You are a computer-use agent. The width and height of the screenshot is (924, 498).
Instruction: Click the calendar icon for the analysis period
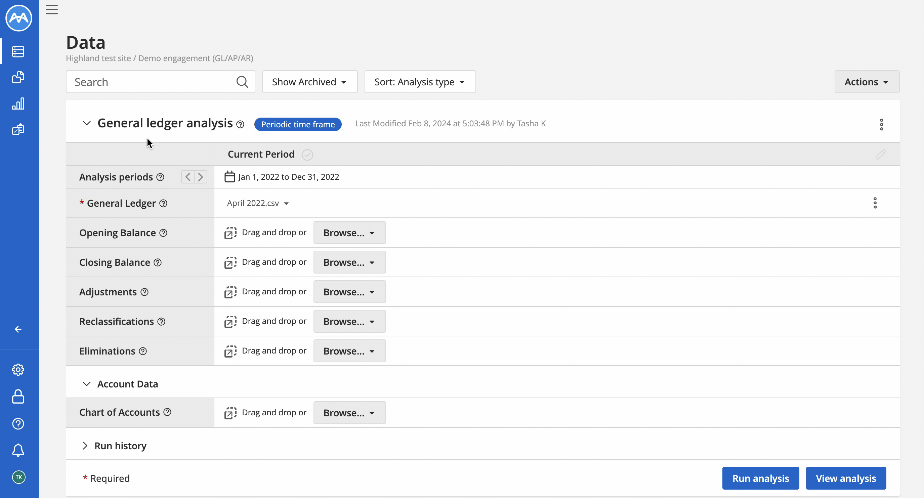229,177
